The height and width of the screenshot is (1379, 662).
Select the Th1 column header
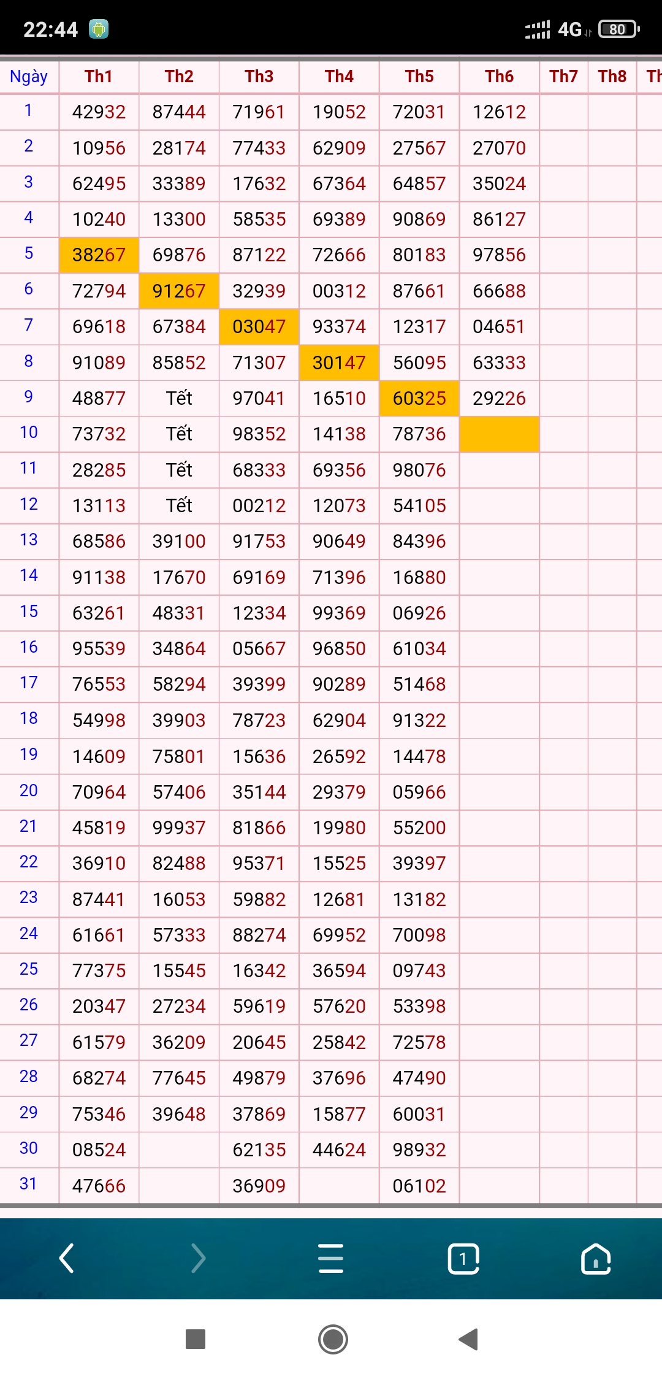pyautogui.click(x=99, y=77)
